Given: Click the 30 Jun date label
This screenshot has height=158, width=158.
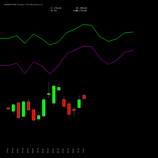Looking at the screenshot, I should (38, 150).
